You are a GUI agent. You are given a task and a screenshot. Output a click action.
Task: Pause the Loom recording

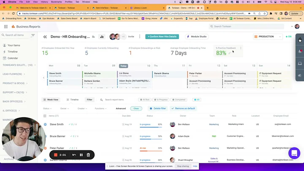(81, 155)
